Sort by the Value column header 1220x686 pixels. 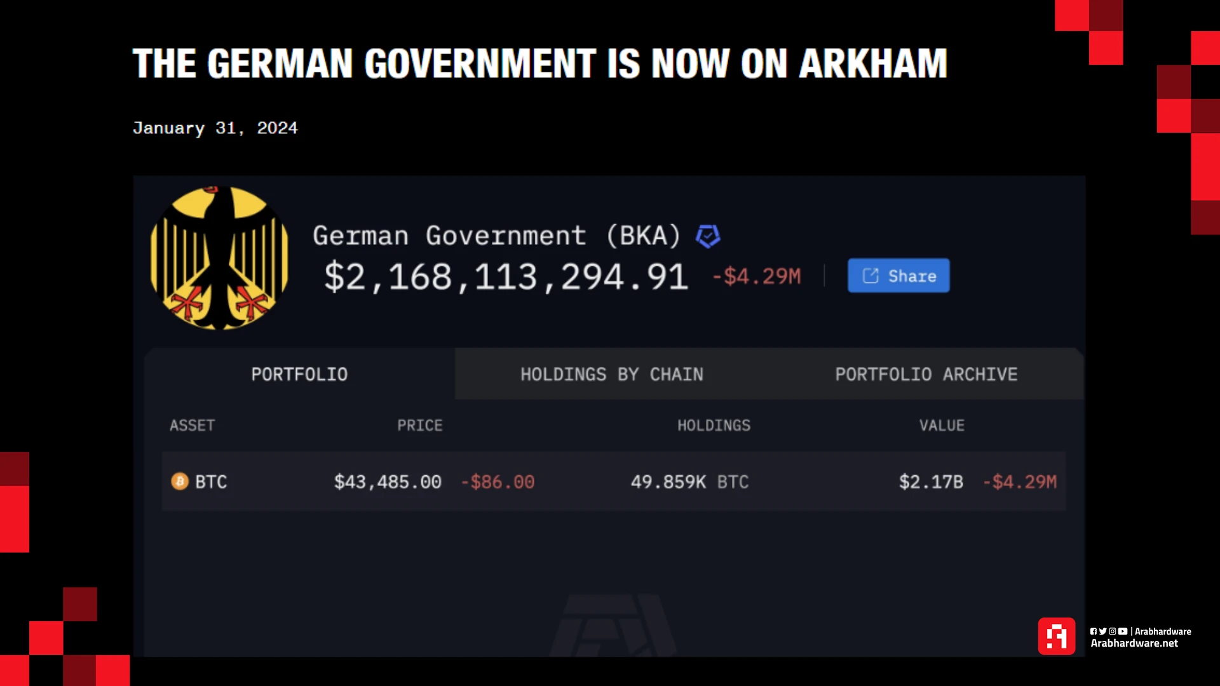point(942,426)
